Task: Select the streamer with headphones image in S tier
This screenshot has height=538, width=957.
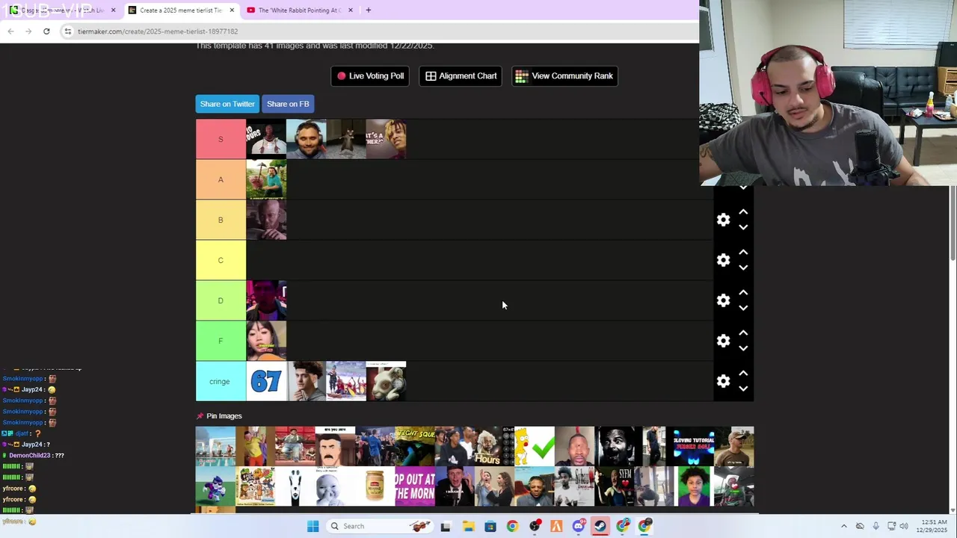Action: 307,139
